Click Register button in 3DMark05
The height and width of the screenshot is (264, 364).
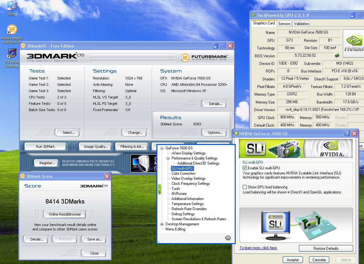[x=47, y=163]
